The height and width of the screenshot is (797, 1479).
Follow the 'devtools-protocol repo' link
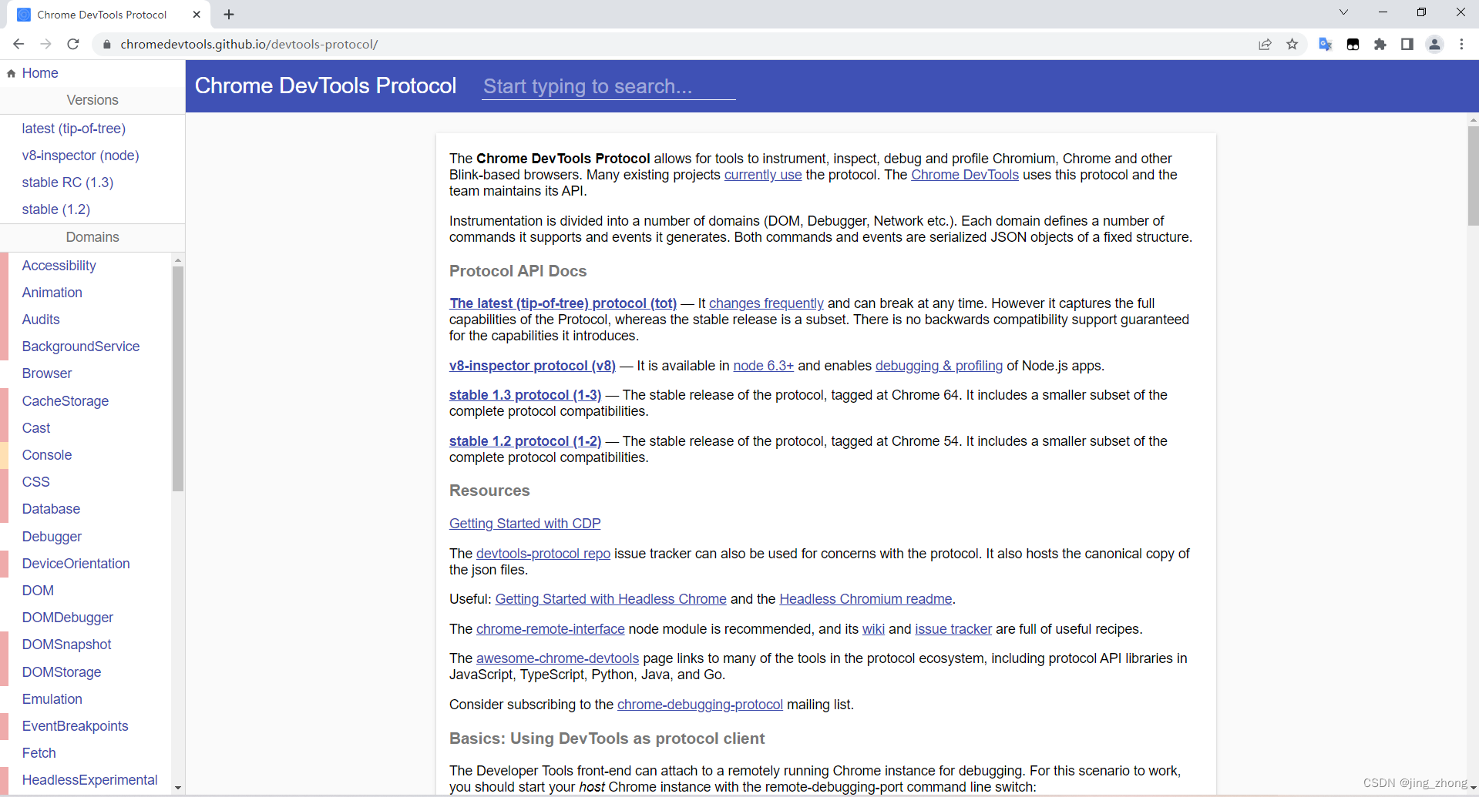[543, 554]
